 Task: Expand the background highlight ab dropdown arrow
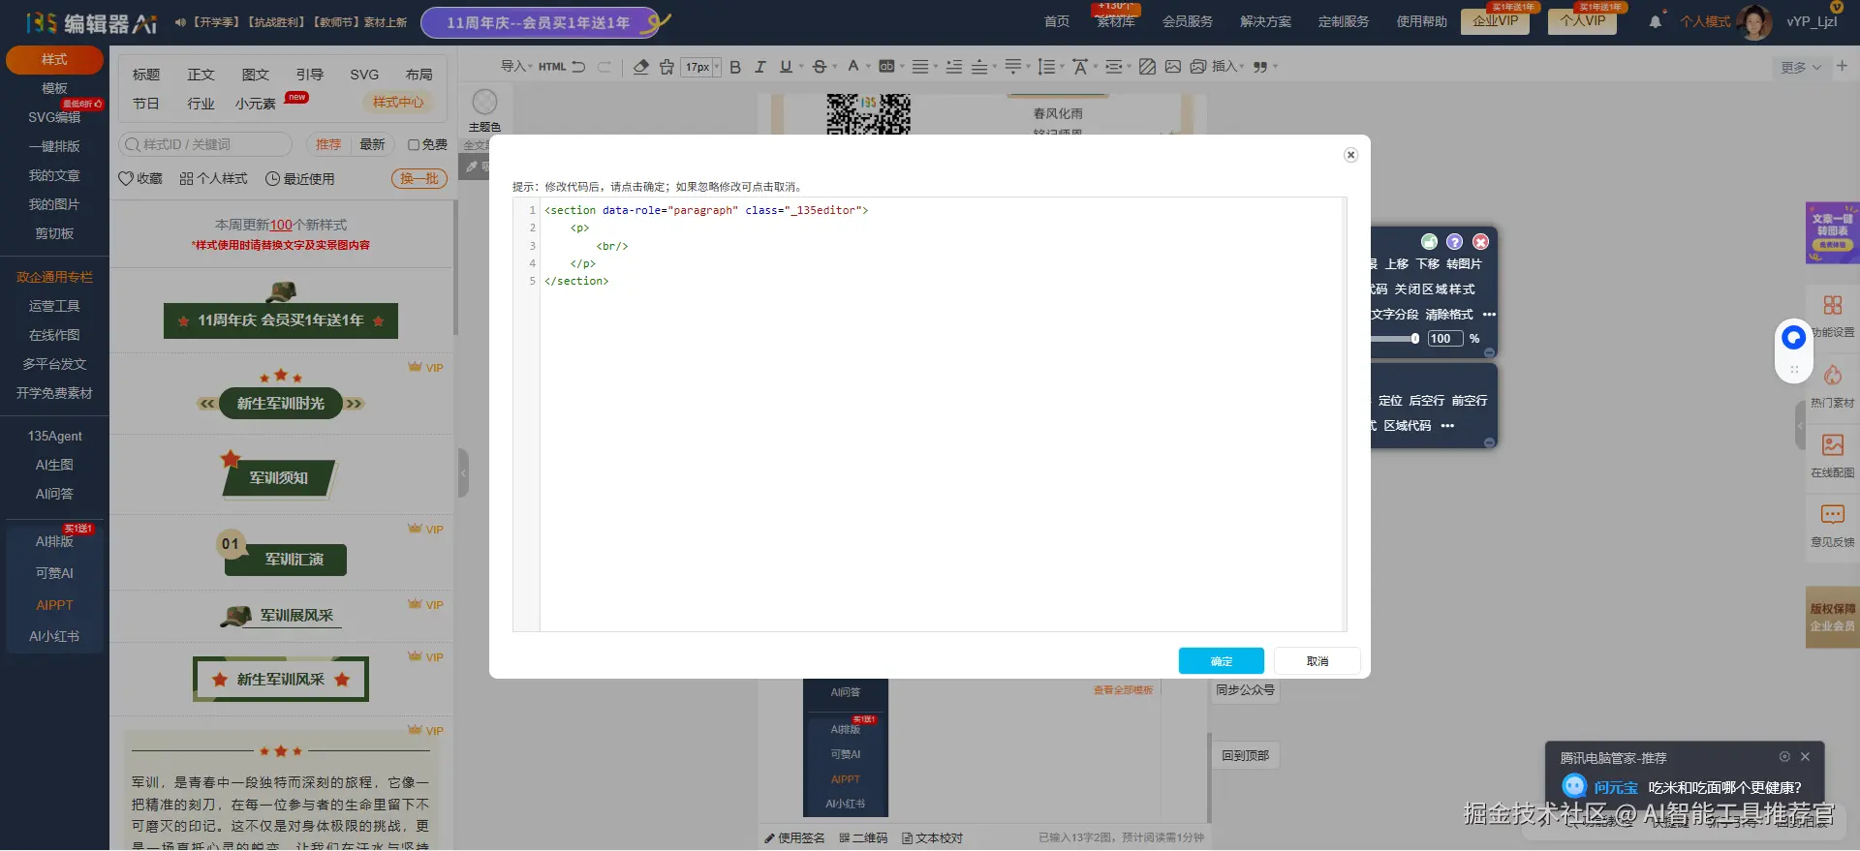pos(902,67)
